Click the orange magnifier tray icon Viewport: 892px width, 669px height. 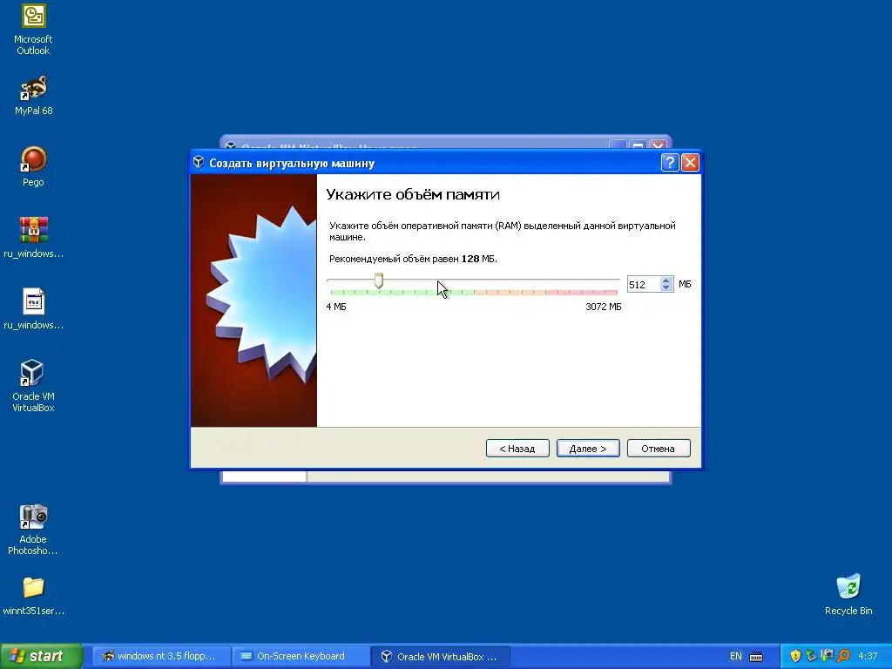pos(843,656)
